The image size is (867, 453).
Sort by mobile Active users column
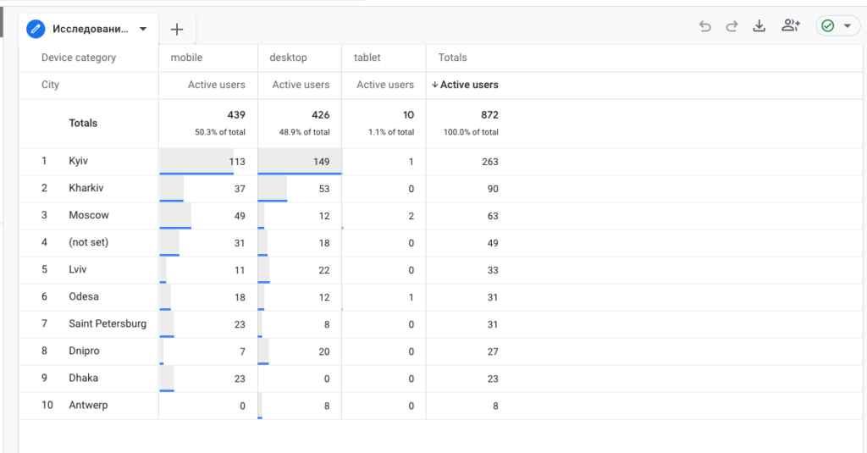217,85
